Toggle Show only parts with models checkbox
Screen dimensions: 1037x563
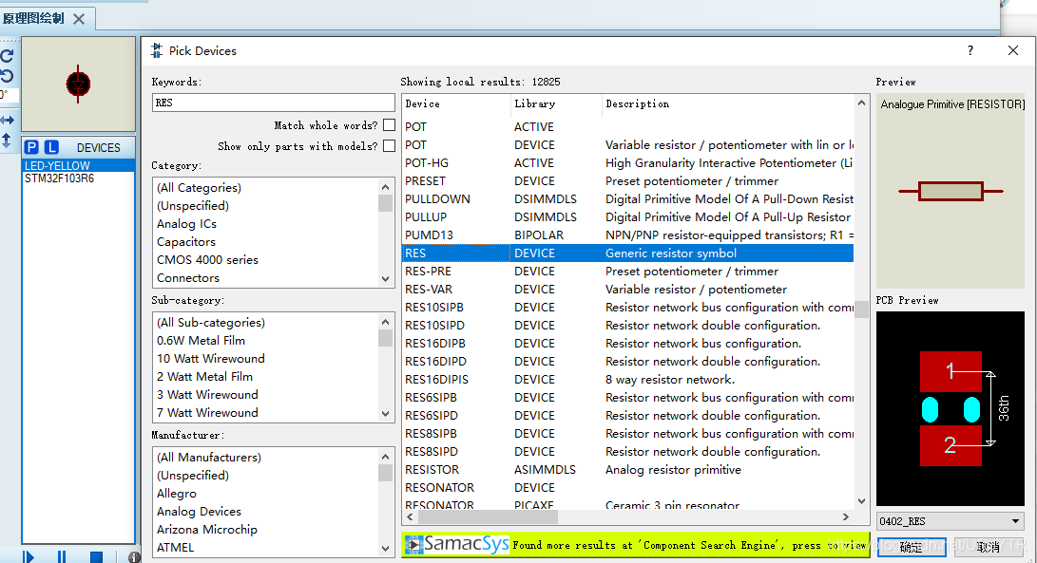389,145
